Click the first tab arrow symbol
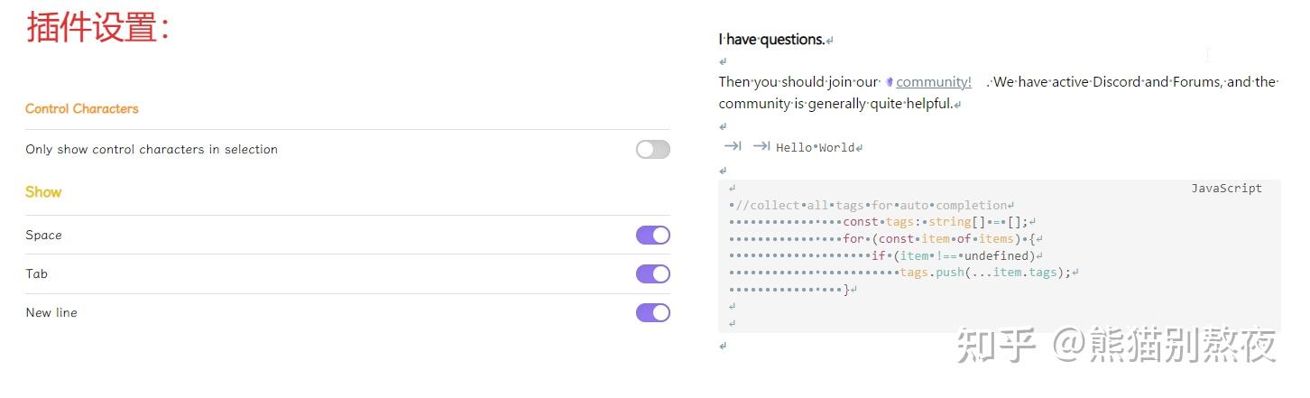The image size is (1310, 398). click(733, 146)
